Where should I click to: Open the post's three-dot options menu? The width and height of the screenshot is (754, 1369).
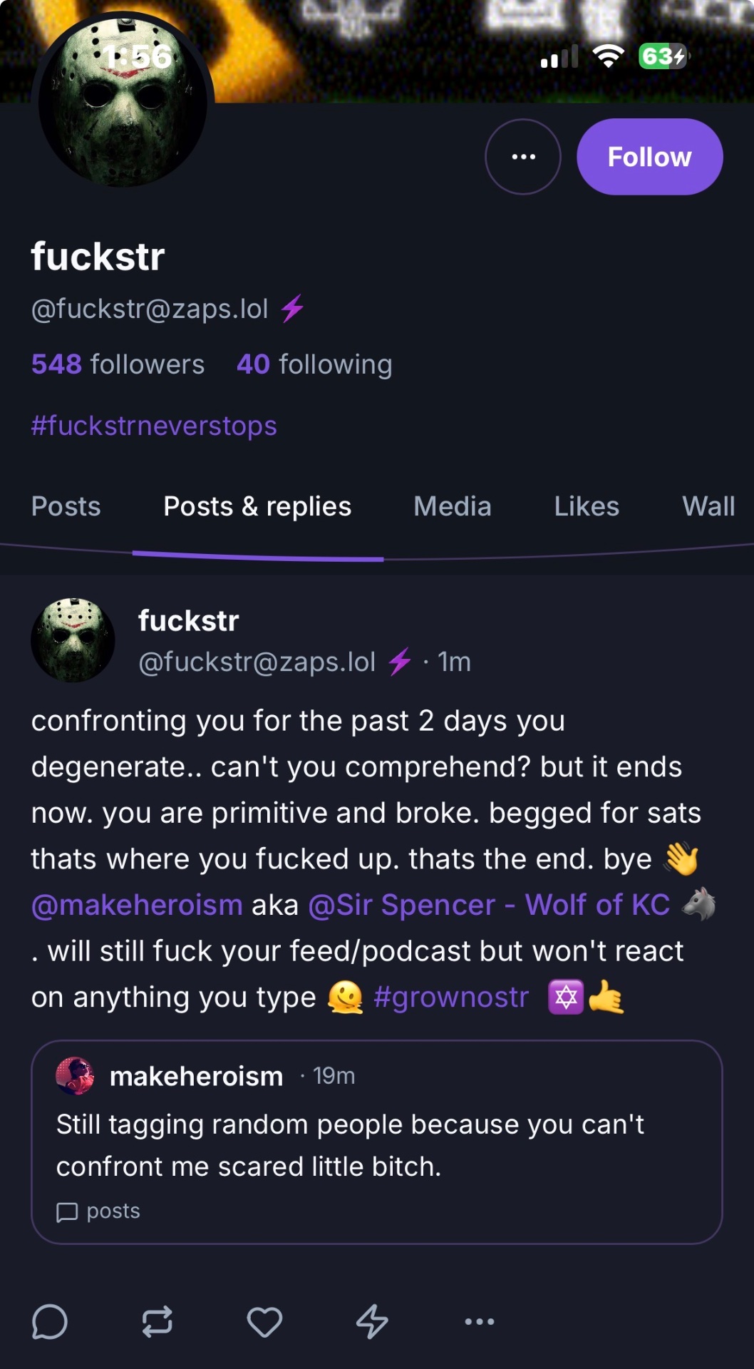click(x=480, y=1321)
